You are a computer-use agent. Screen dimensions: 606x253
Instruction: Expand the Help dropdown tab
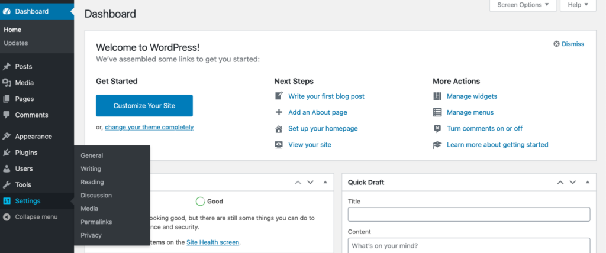pyautogui.click(x=578, y=5)
